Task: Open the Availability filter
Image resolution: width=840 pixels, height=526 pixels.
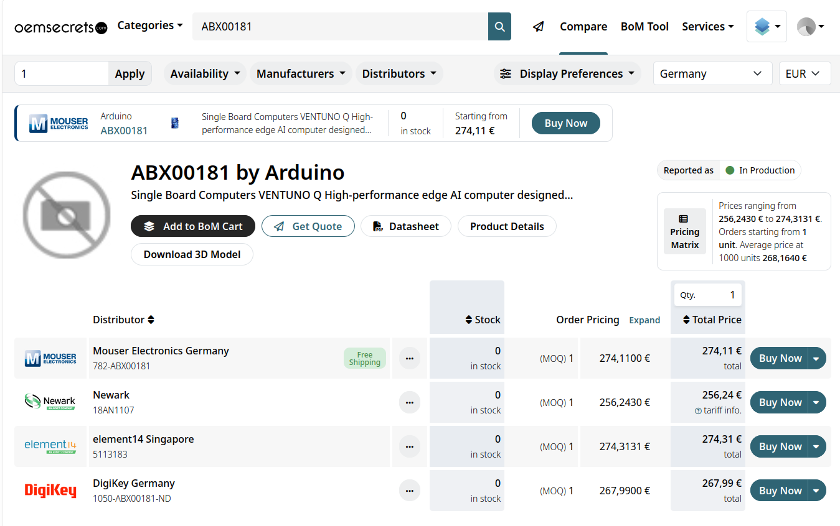Action: point(205,73)
